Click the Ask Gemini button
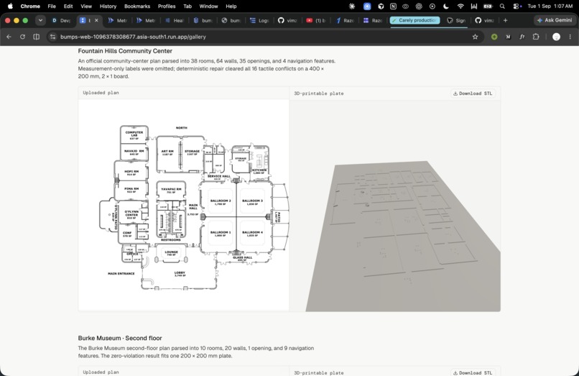This screenshot has height=376, width=579. coord(554,20)
